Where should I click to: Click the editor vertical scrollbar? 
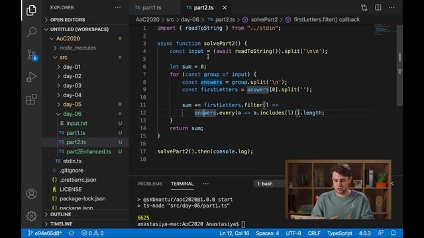[399, 65]
